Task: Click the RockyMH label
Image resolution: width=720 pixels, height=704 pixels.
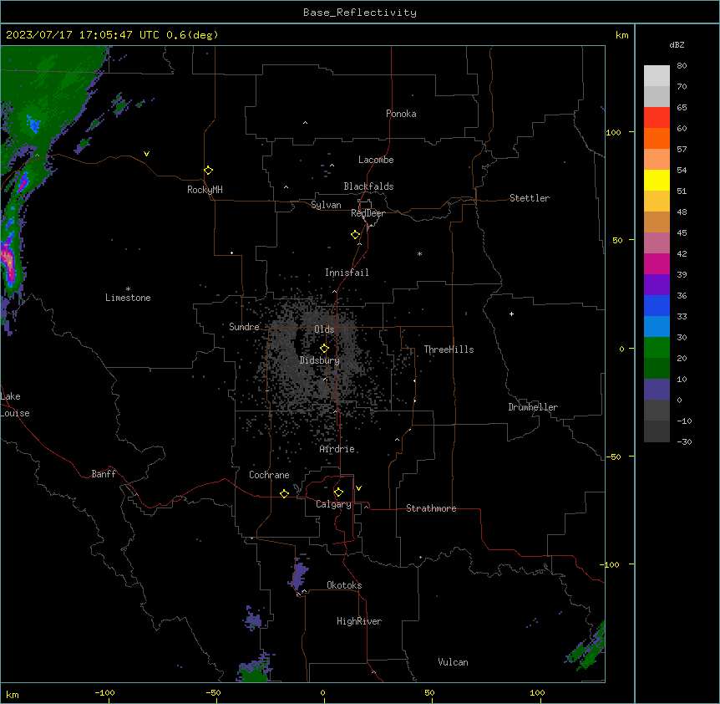Action: pyautogui.click(x=205, y=190)
